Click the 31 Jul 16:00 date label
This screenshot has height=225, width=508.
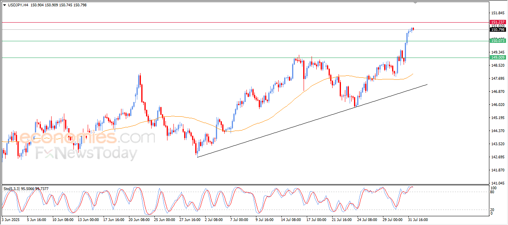pos(418,219)
